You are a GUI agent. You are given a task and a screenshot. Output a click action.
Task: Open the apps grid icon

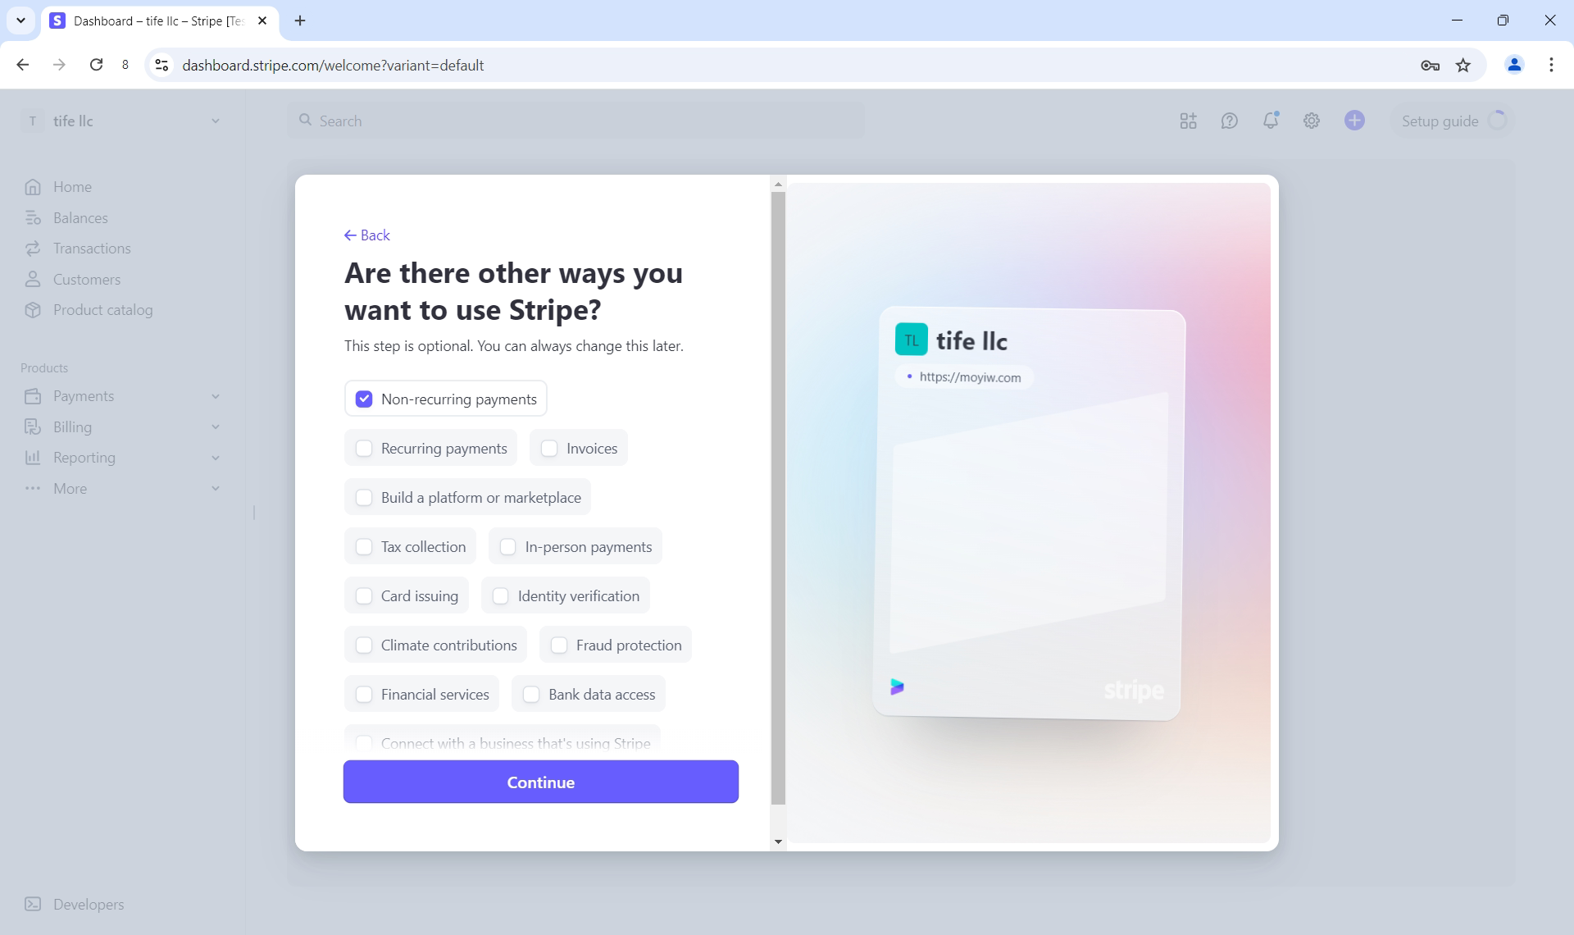1188,121
